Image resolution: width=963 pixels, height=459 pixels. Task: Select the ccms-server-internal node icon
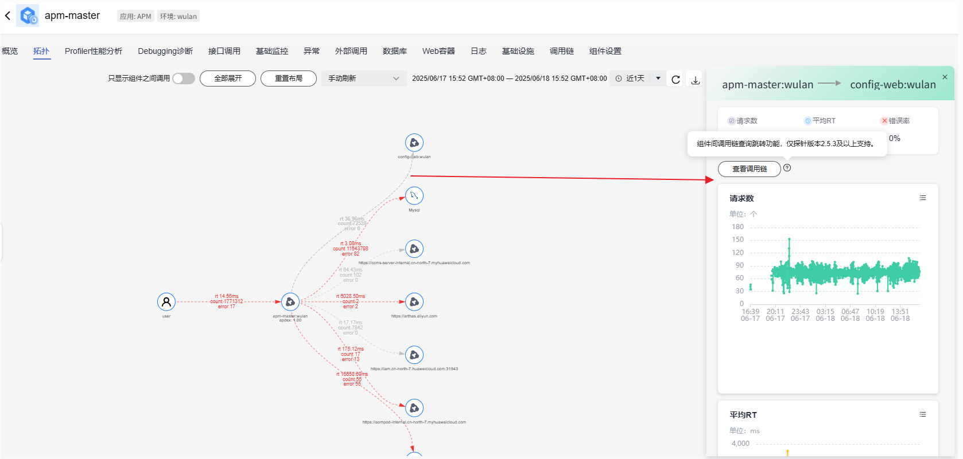coord(414,249)
